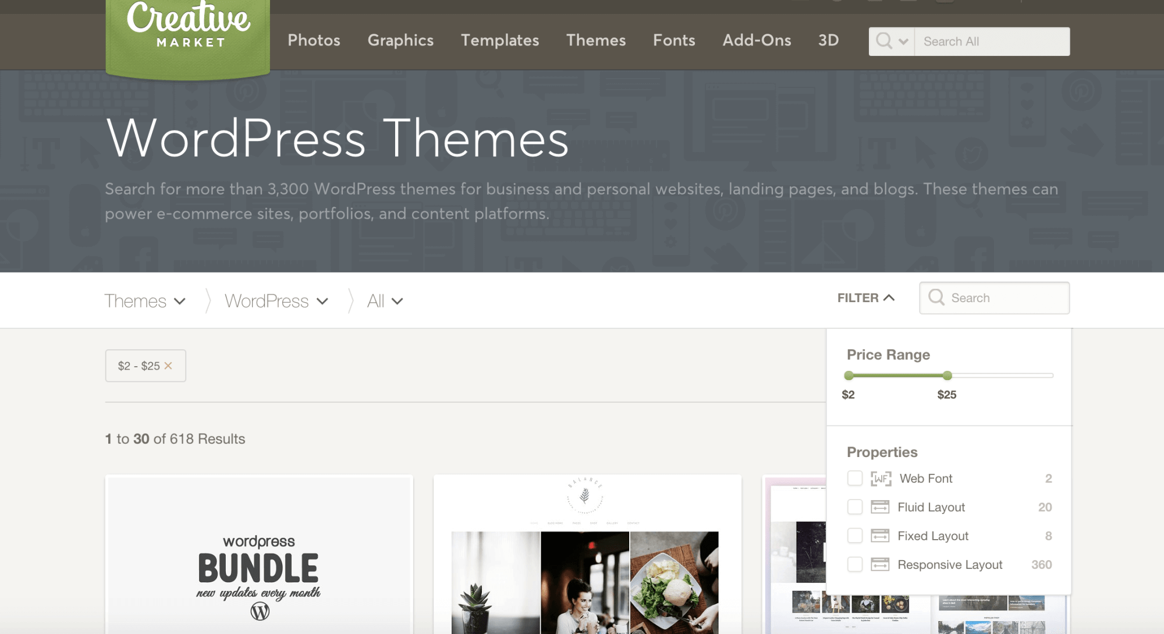Enable the Web Font checkbox
This screenshot has width=1164, height=634.
[x=855, y=479]
